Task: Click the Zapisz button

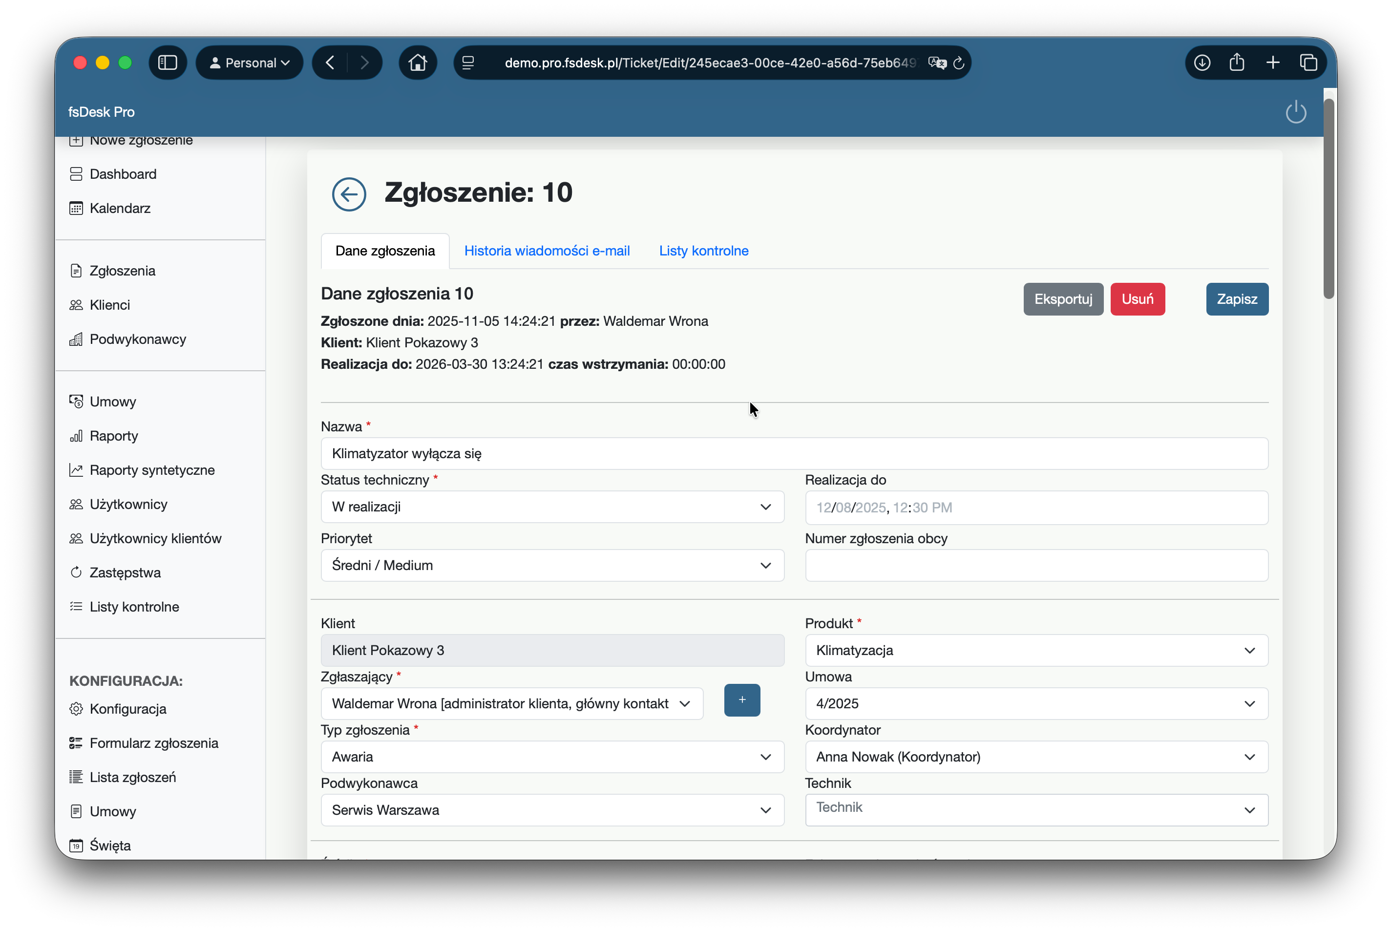Action: (1236, 299)
